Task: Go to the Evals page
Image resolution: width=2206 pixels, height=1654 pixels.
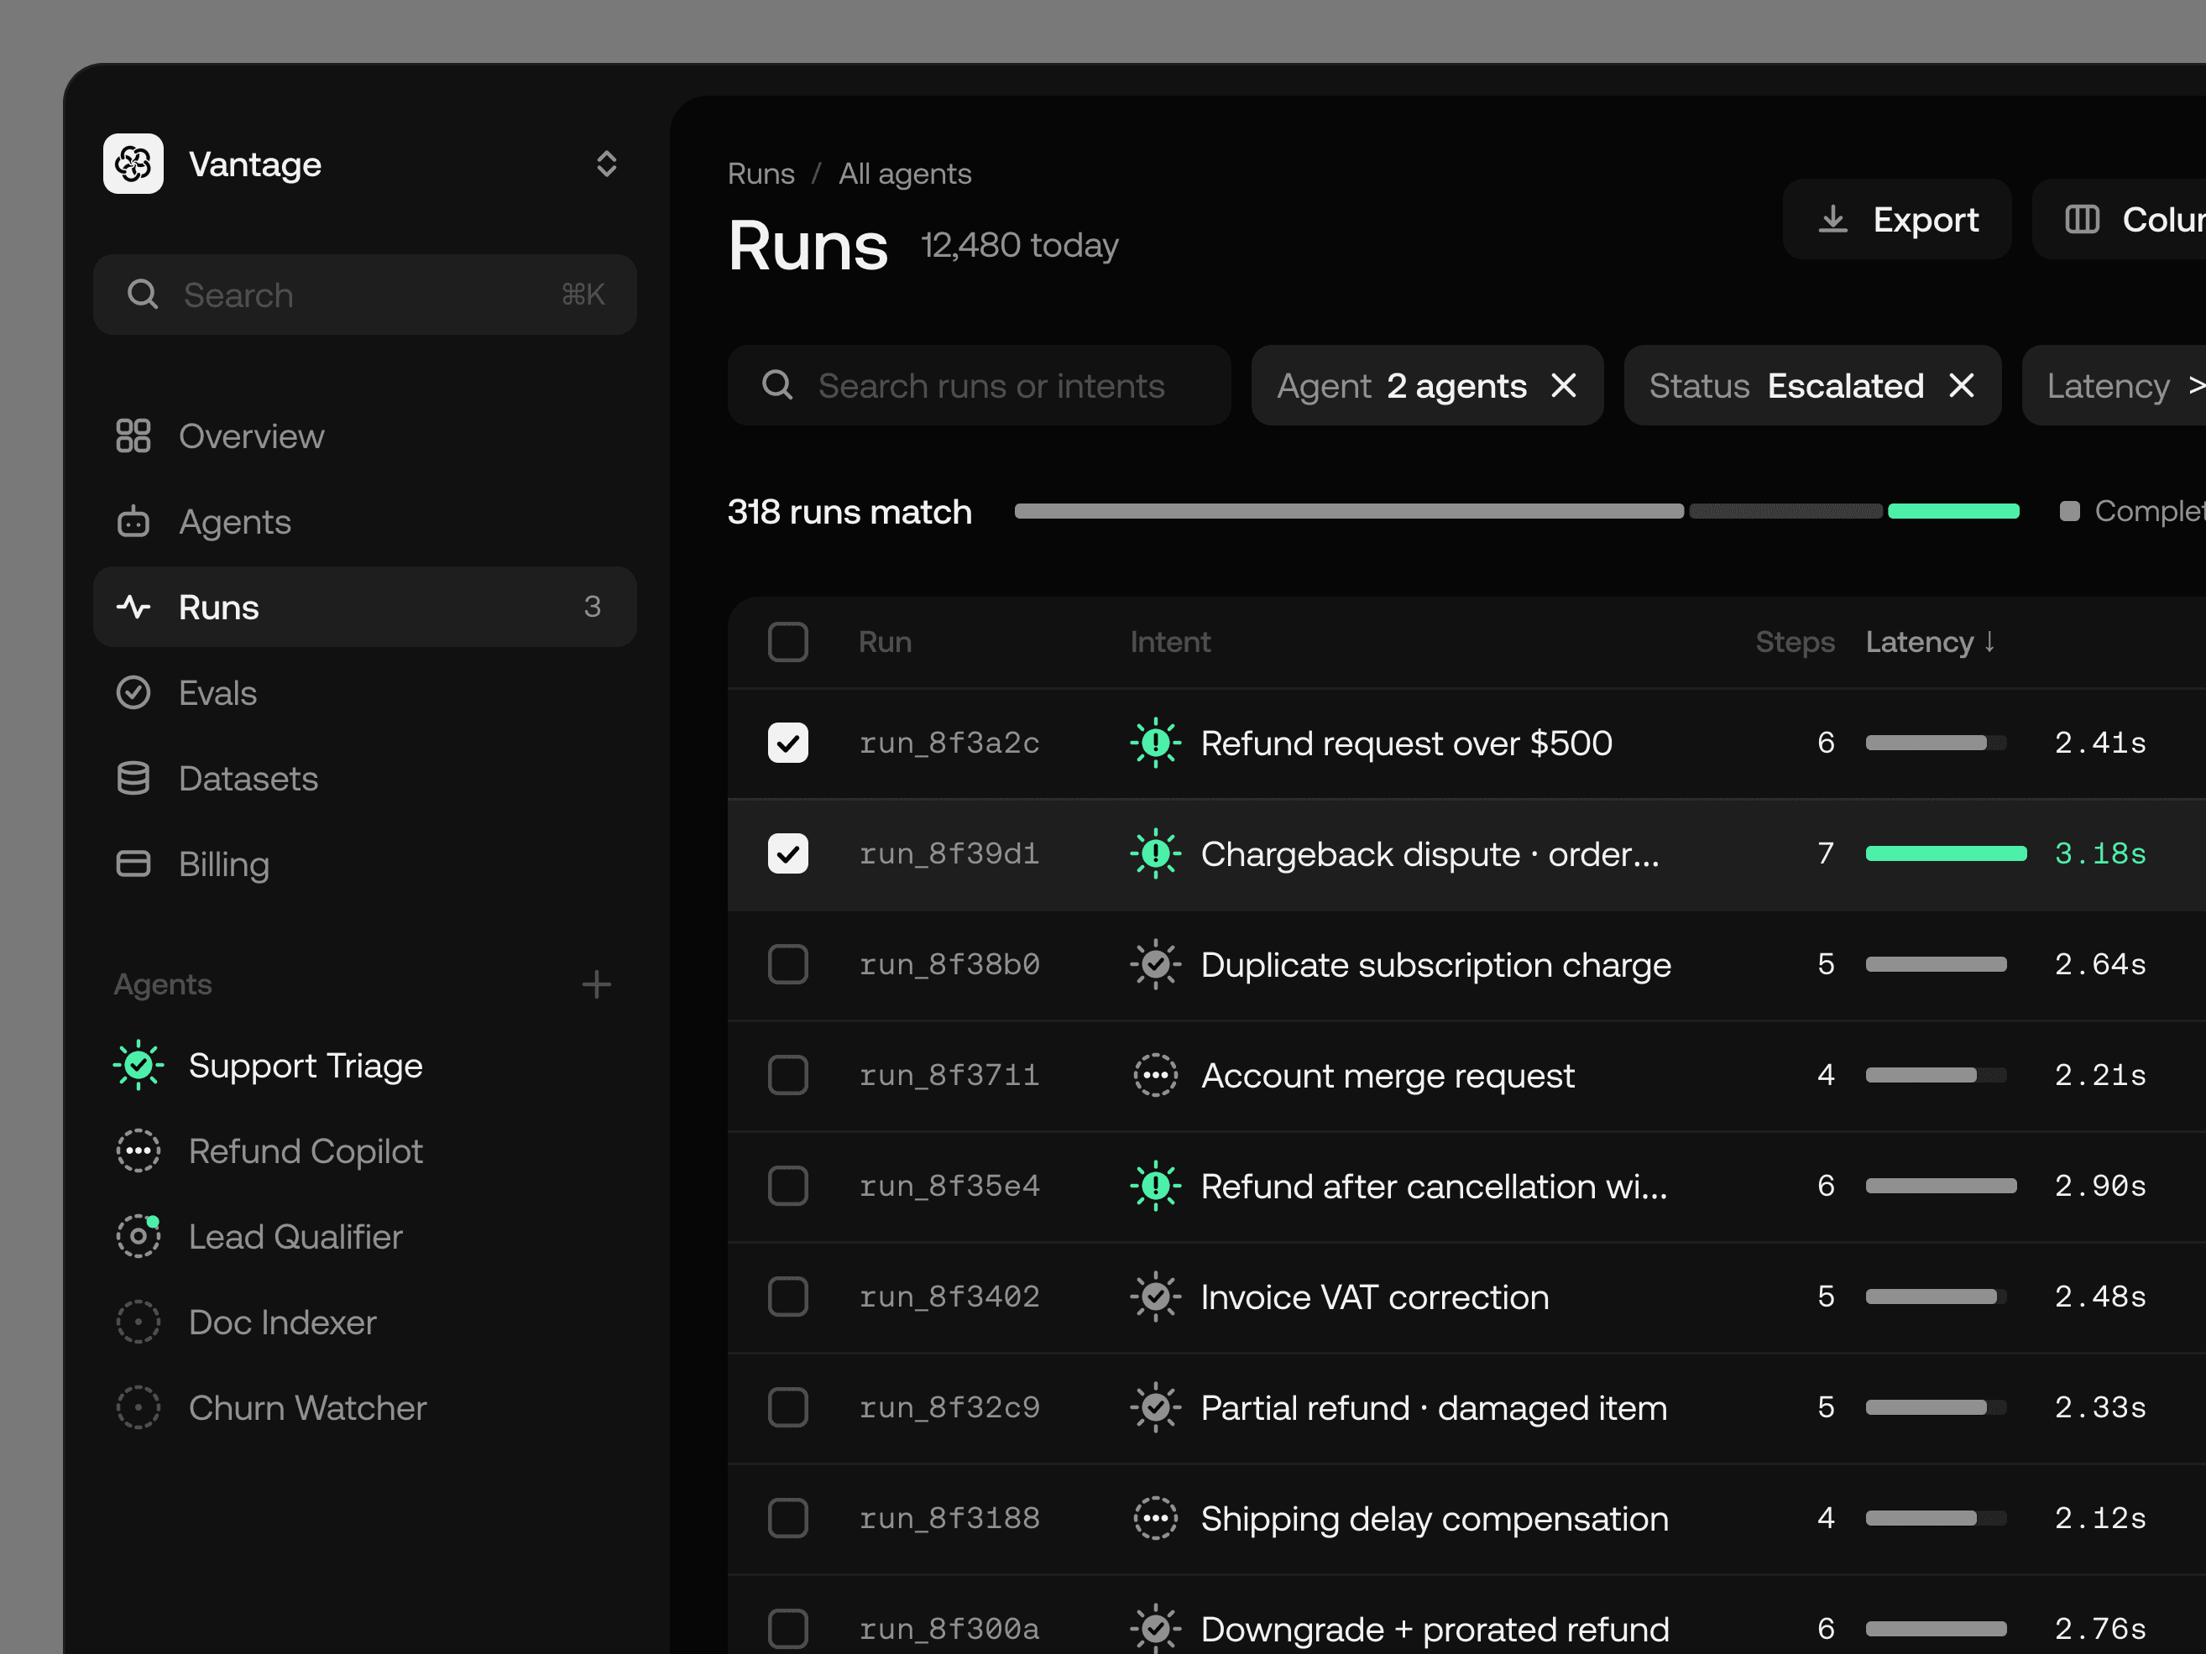Action: (x=365, y=693)
